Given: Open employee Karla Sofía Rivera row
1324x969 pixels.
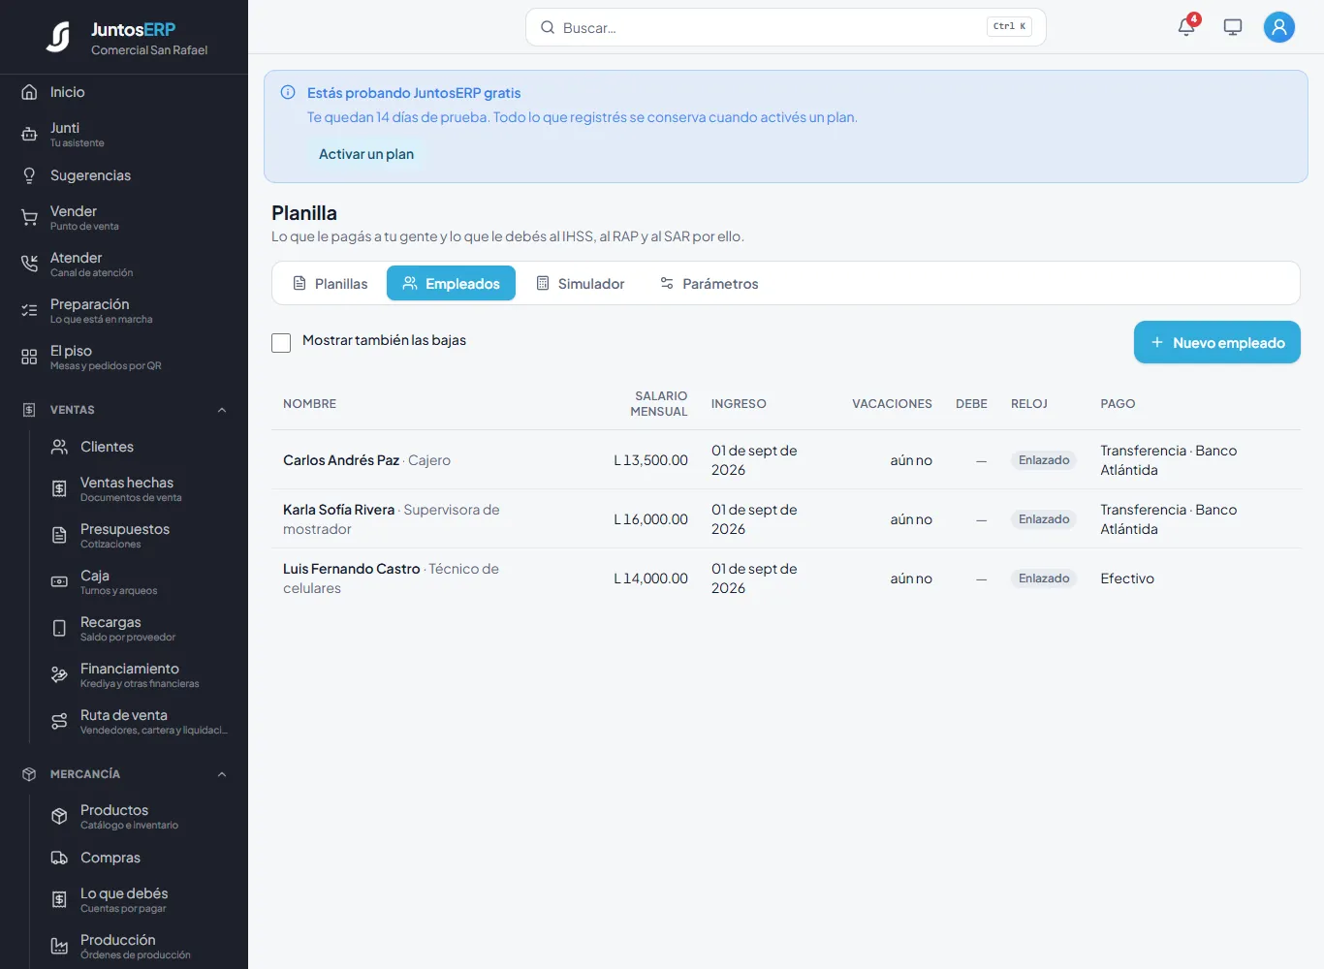Looking at the screenshot, I should click(x=786, y=519).
